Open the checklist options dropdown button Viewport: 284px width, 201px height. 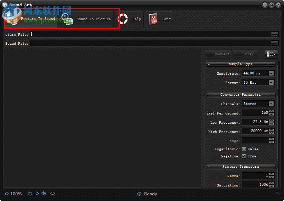point(271,54)
